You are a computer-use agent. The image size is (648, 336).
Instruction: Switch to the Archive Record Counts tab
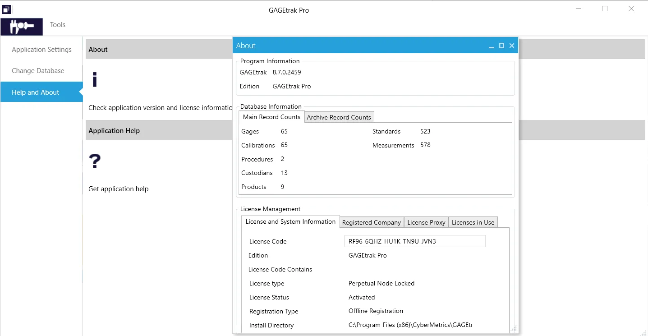pos(339,117)
